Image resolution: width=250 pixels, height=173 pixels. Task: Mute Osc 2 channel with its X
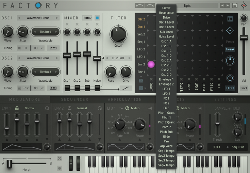(x=77, y=24)
